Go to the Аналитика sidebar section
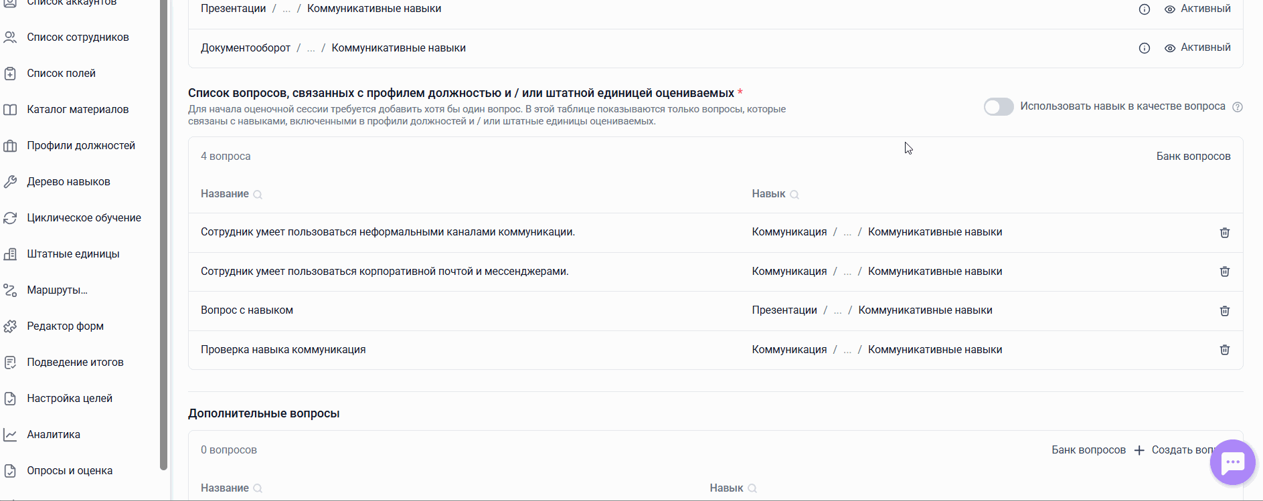This screenshot has width=1263, height=501. (x=53, y=435)
